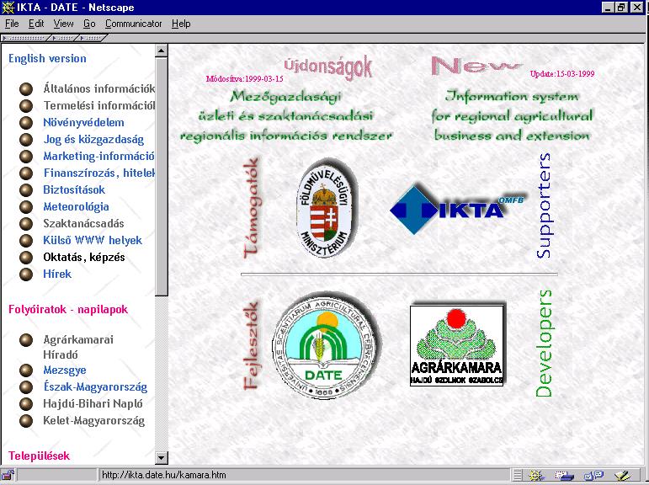Image resolution: width=649 pixels, height=485 pixels.
Task: Switch to the English version link
Action: point(48,58)
